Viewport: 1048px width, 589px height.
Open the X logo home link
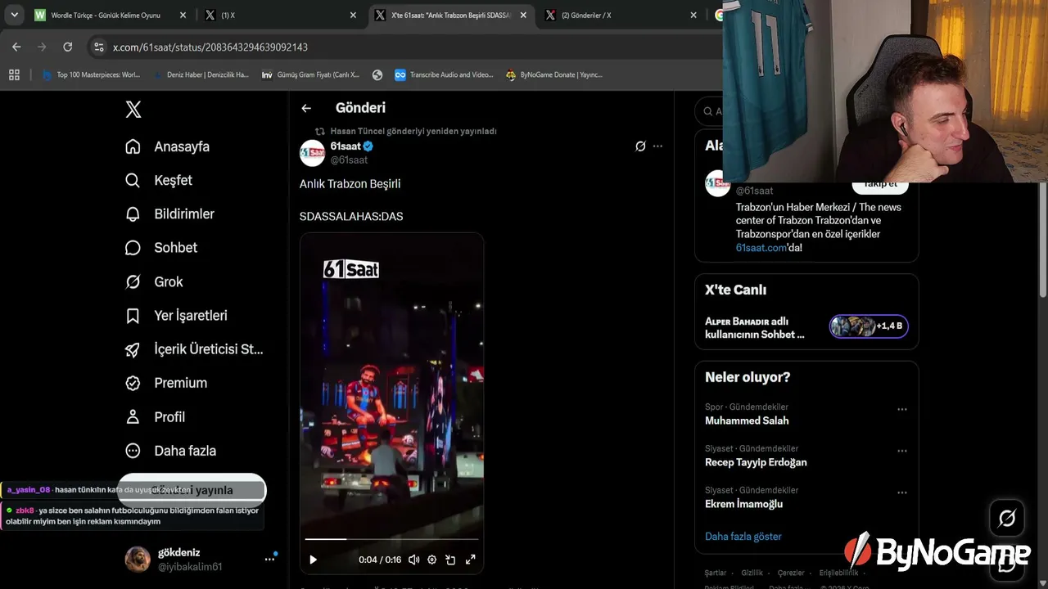[133, 109]
